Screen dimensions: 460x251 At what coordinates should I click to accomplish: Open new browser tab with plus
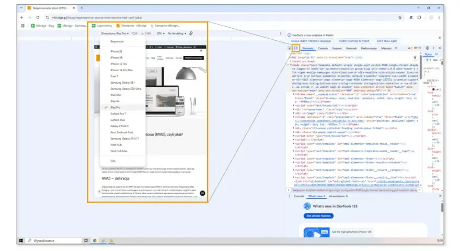[x=82, y=8]
